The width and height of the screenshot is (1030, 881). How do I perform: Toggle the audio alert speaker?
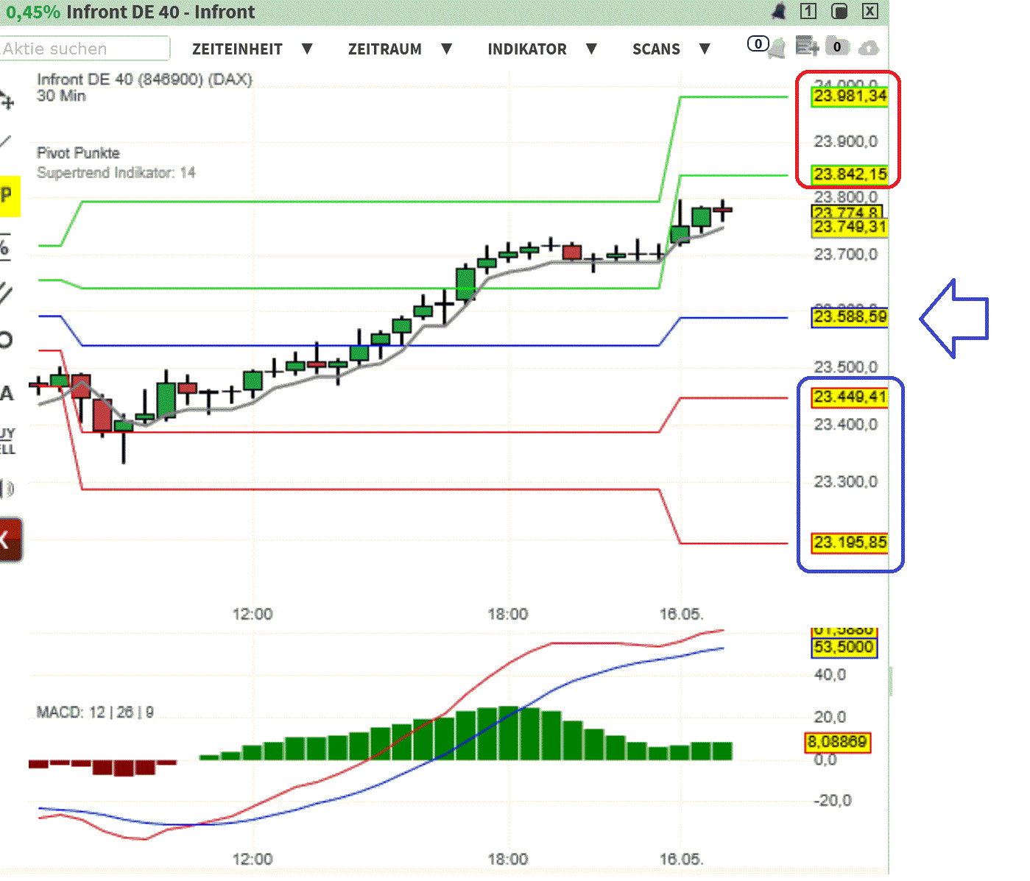7,487
